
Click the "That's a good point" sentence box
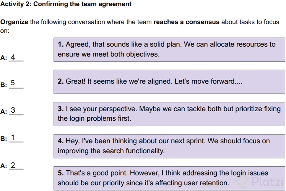pyautogui.click(x=169, y=178)
